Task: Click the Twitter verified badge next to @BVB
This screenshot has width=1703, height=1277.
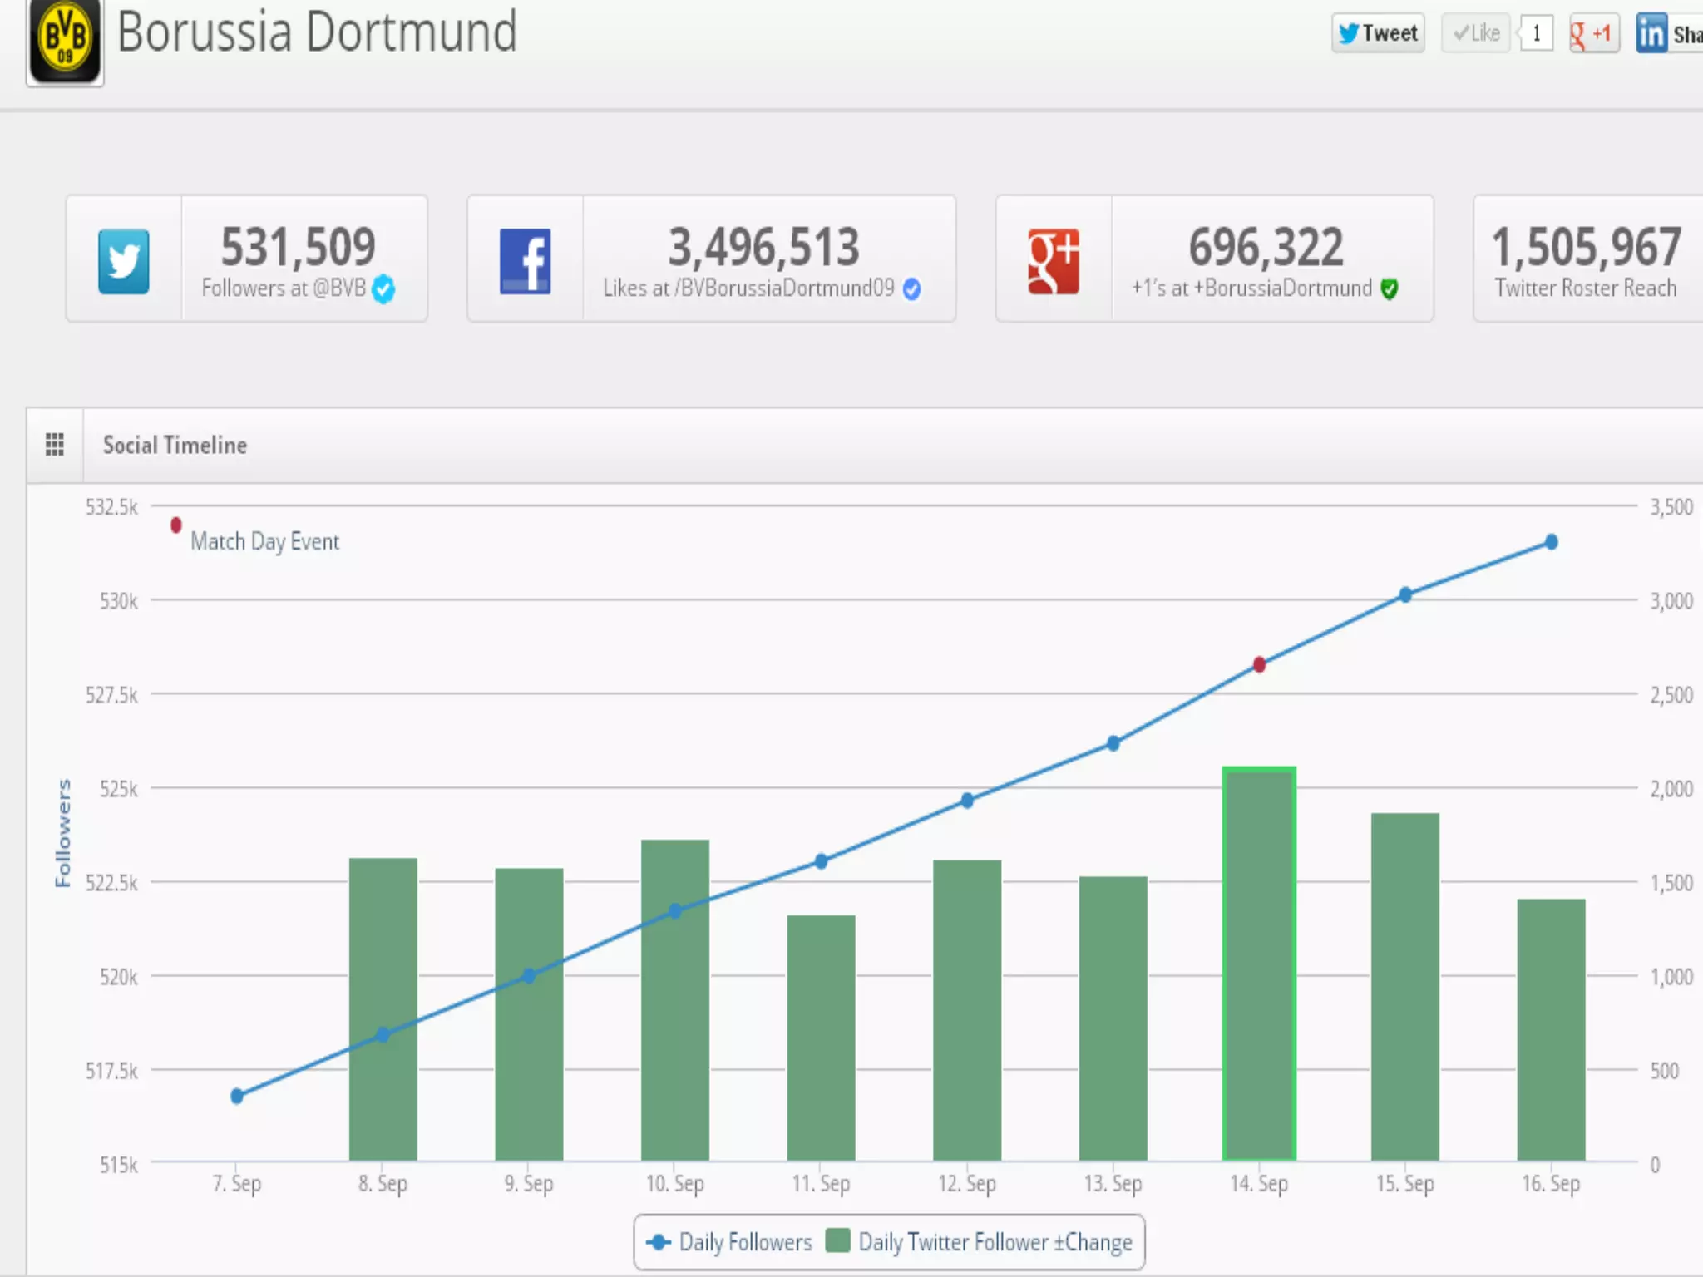Action: tap(383, 288)
